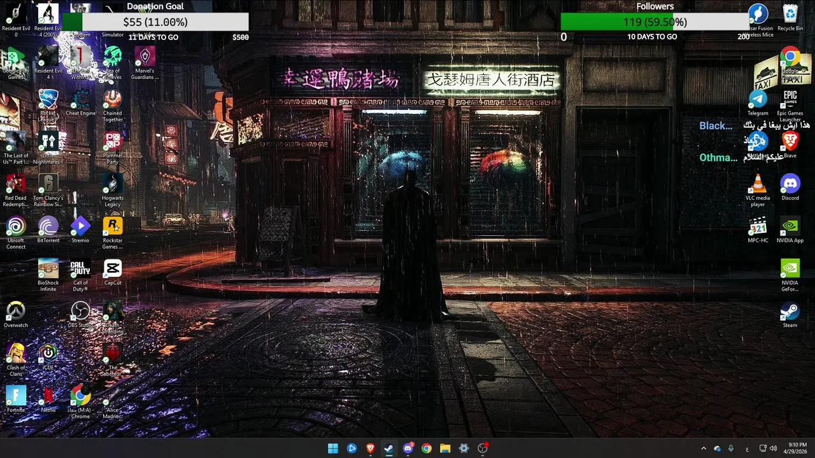The height and width of the screenshot is (458, 815).
Task: Open BioShock Infinite desktop icon
Action: click(48, 275)
